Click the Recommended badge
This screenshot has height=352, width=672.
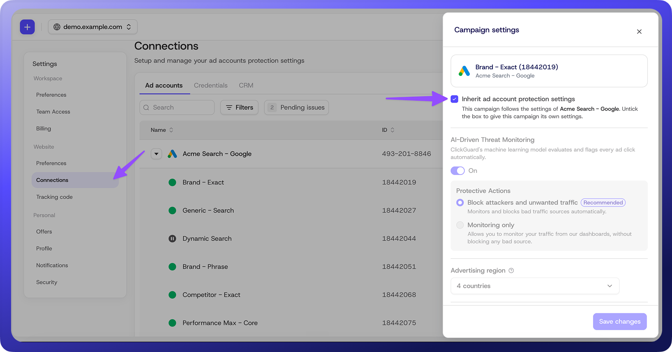tap(603, 203)
